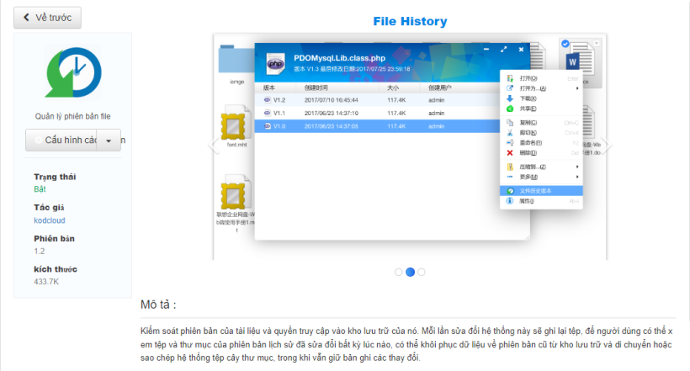Choose the menu entry with F2 shortcut

(x=542, y=143)
